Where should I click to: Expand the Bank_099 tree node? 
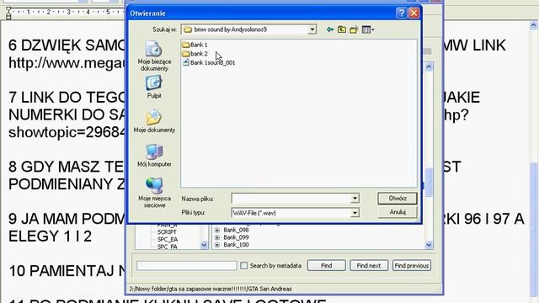pyautogui.click(x=217, y=237)
